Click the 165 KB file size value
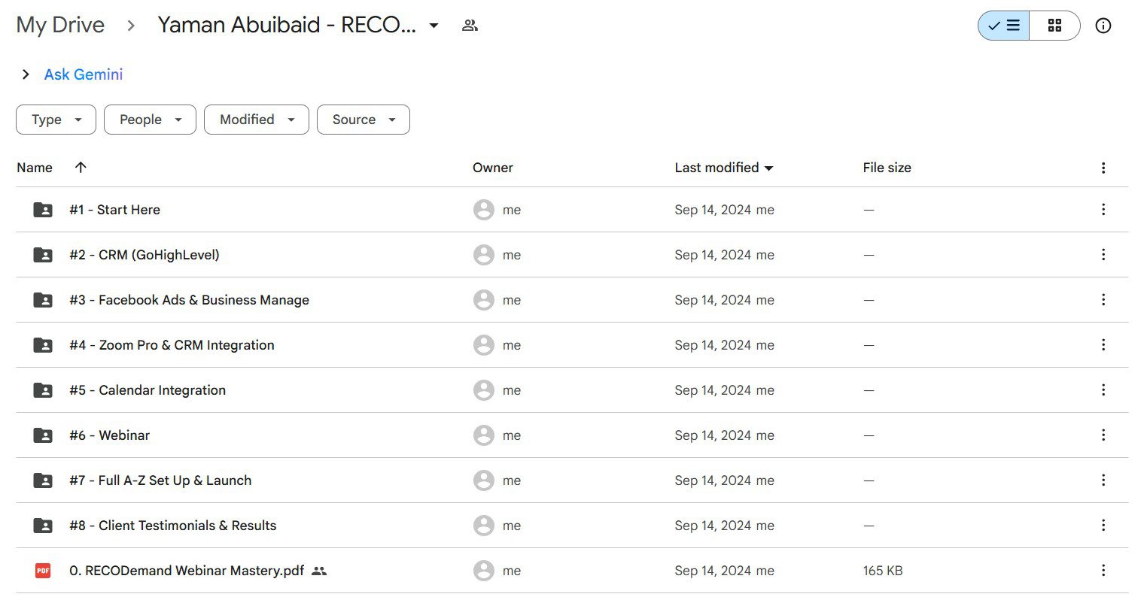 coord(883,571)
